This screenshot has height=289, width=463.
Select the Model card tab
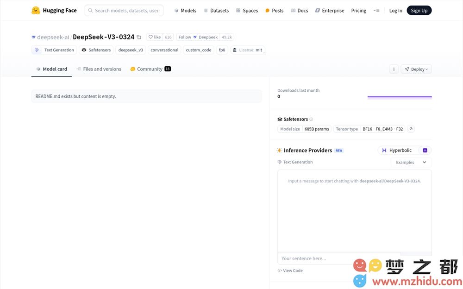[x=51, y=69]
